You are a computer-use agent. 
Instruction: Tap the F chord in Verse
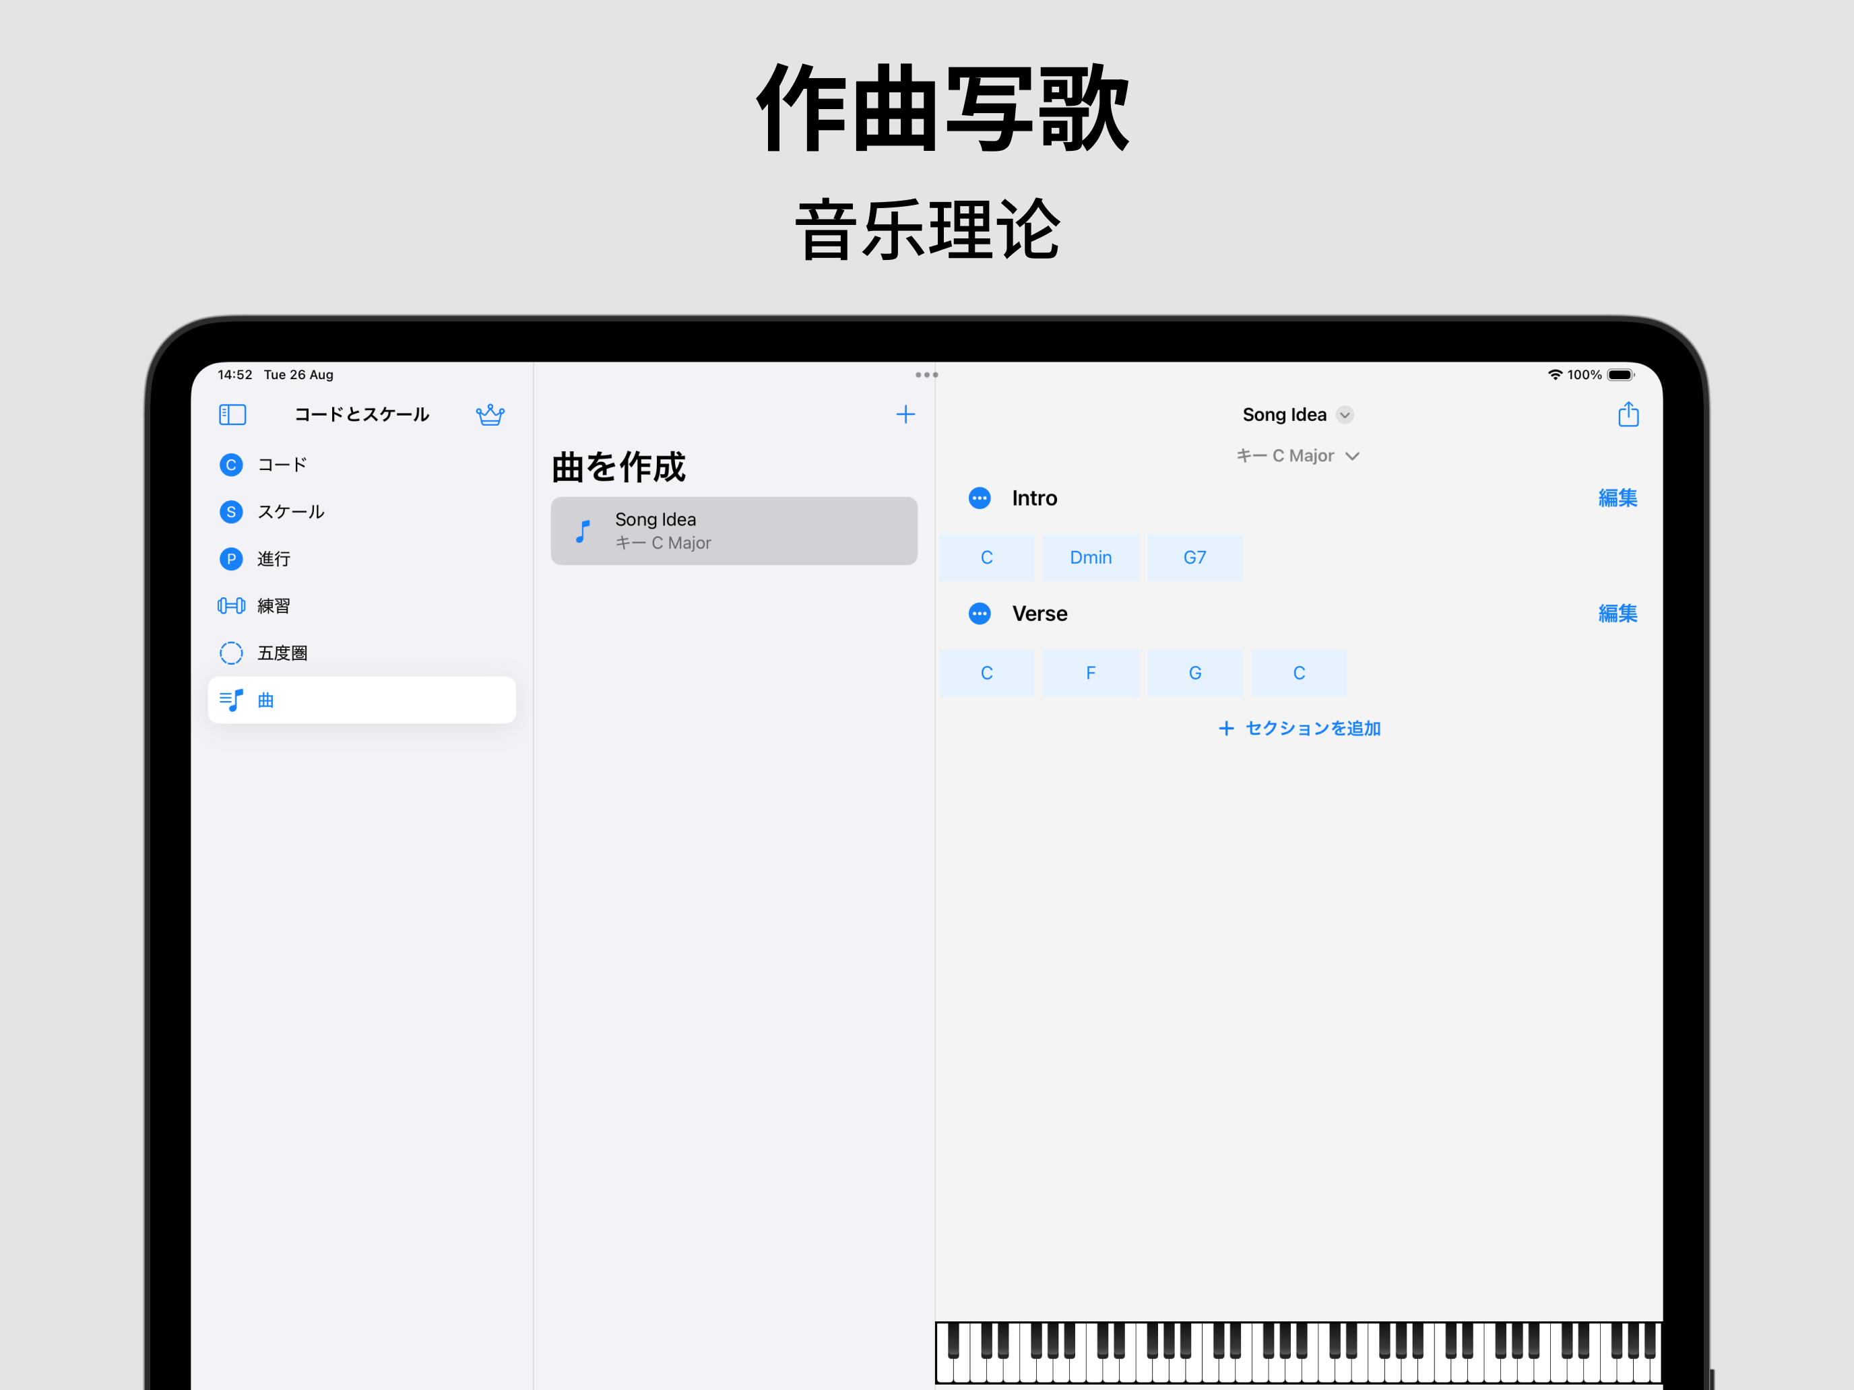click(1091, 673)
